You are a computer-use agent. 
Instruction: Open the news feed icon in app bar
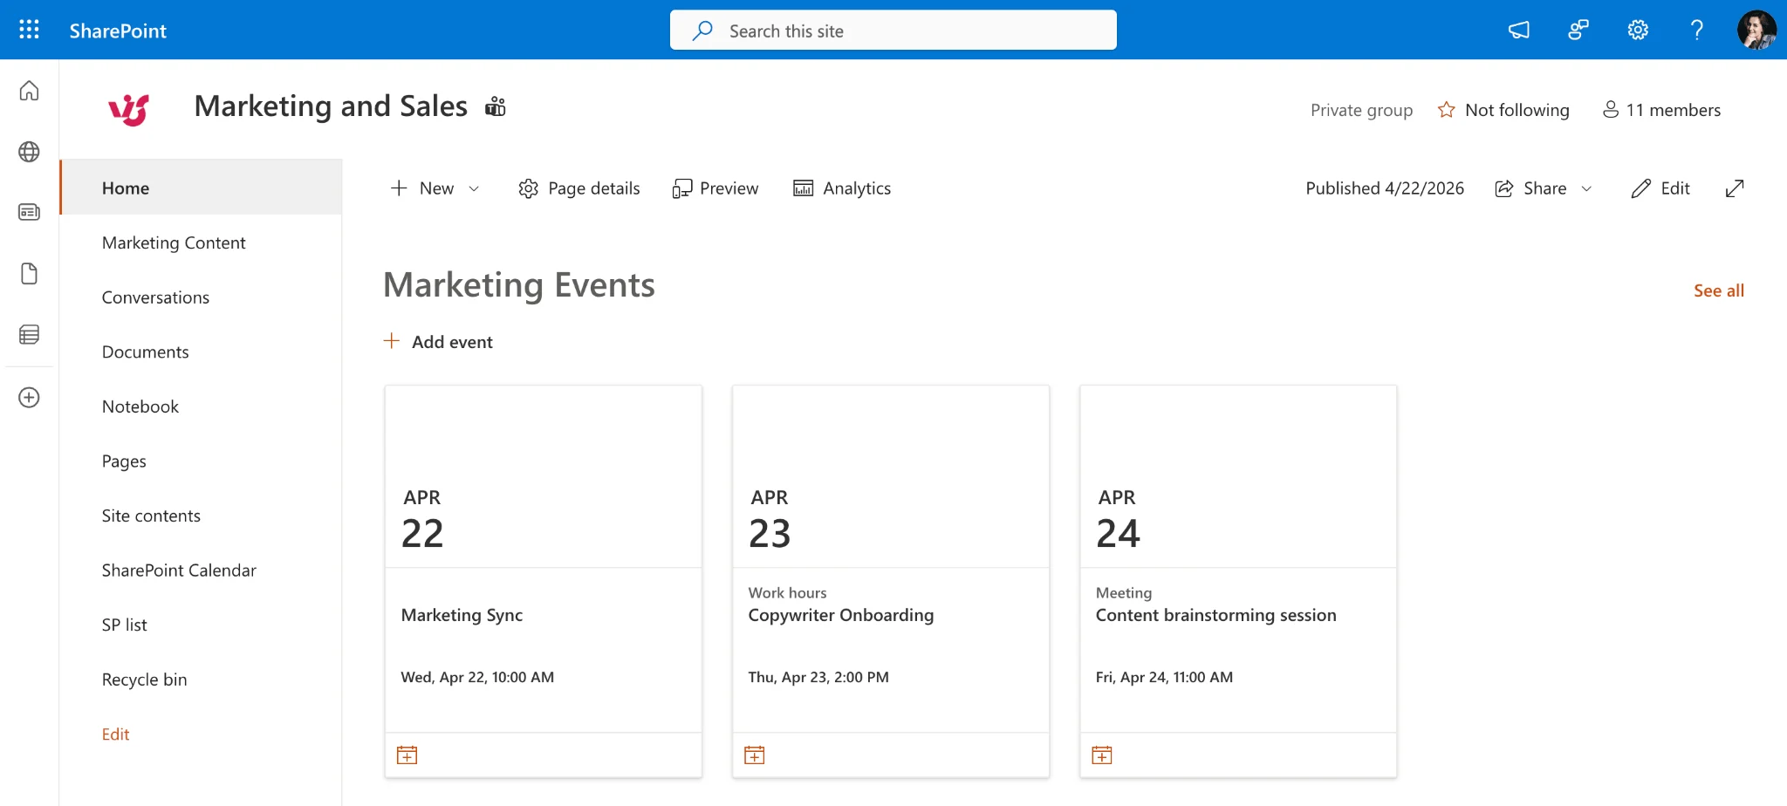pos(29,212)
